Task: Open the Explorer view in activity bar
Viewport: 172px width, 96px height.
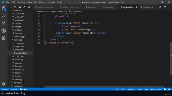Action: click(3, 8)
